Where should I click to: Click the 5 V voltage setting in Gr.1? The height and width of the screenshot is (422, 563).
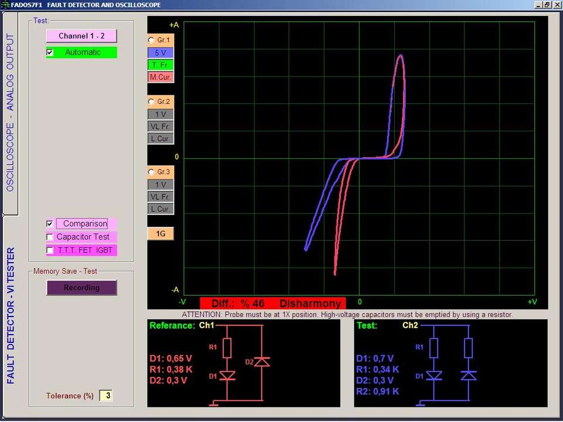coord(160,53)
